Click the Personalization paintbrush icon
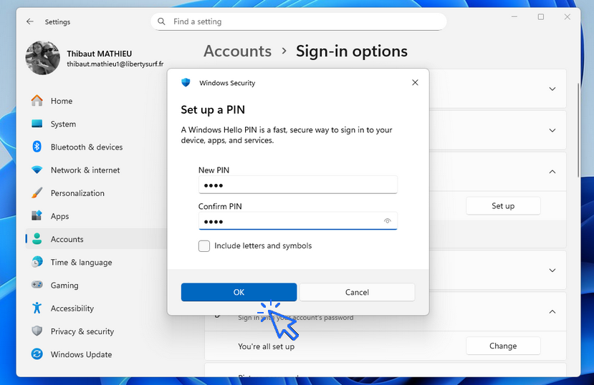Screen dimensions: 594x385 click(37, 193)
